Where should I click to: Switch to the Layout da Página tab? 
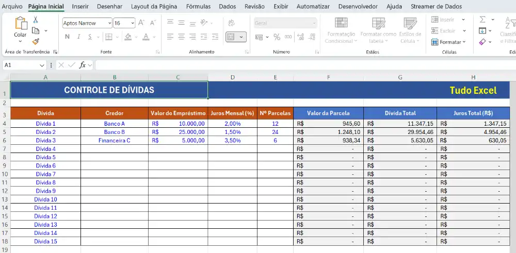[x=154, y=6]
